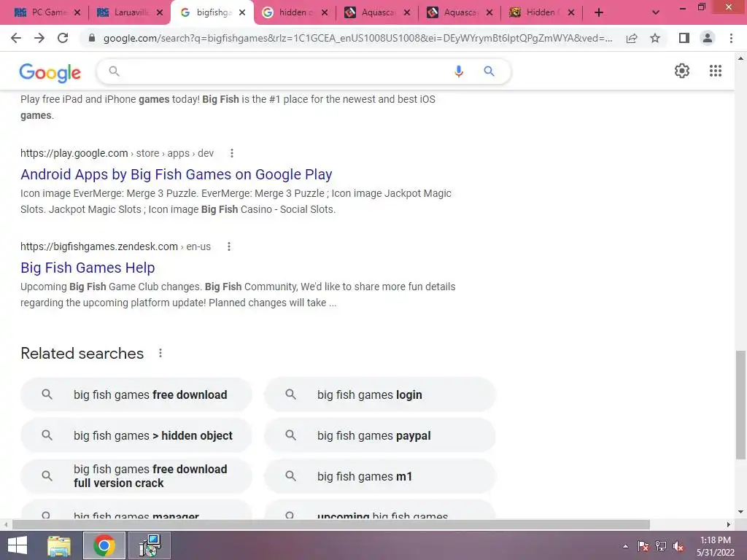Search big fish games login
Viewport: 747px width, 560px height.
pyautogui.click(x=379, y=394)
